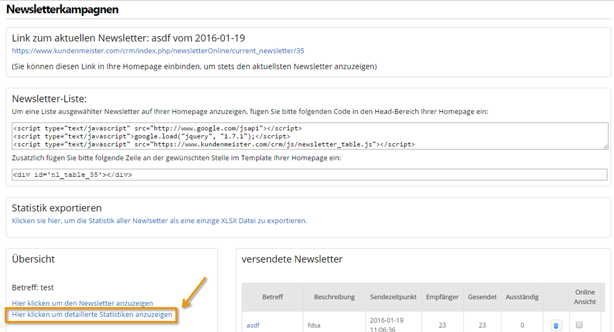Sort by the Betreff column header
This screenshot has height=332, width=614.
click(x=272, y=297)
